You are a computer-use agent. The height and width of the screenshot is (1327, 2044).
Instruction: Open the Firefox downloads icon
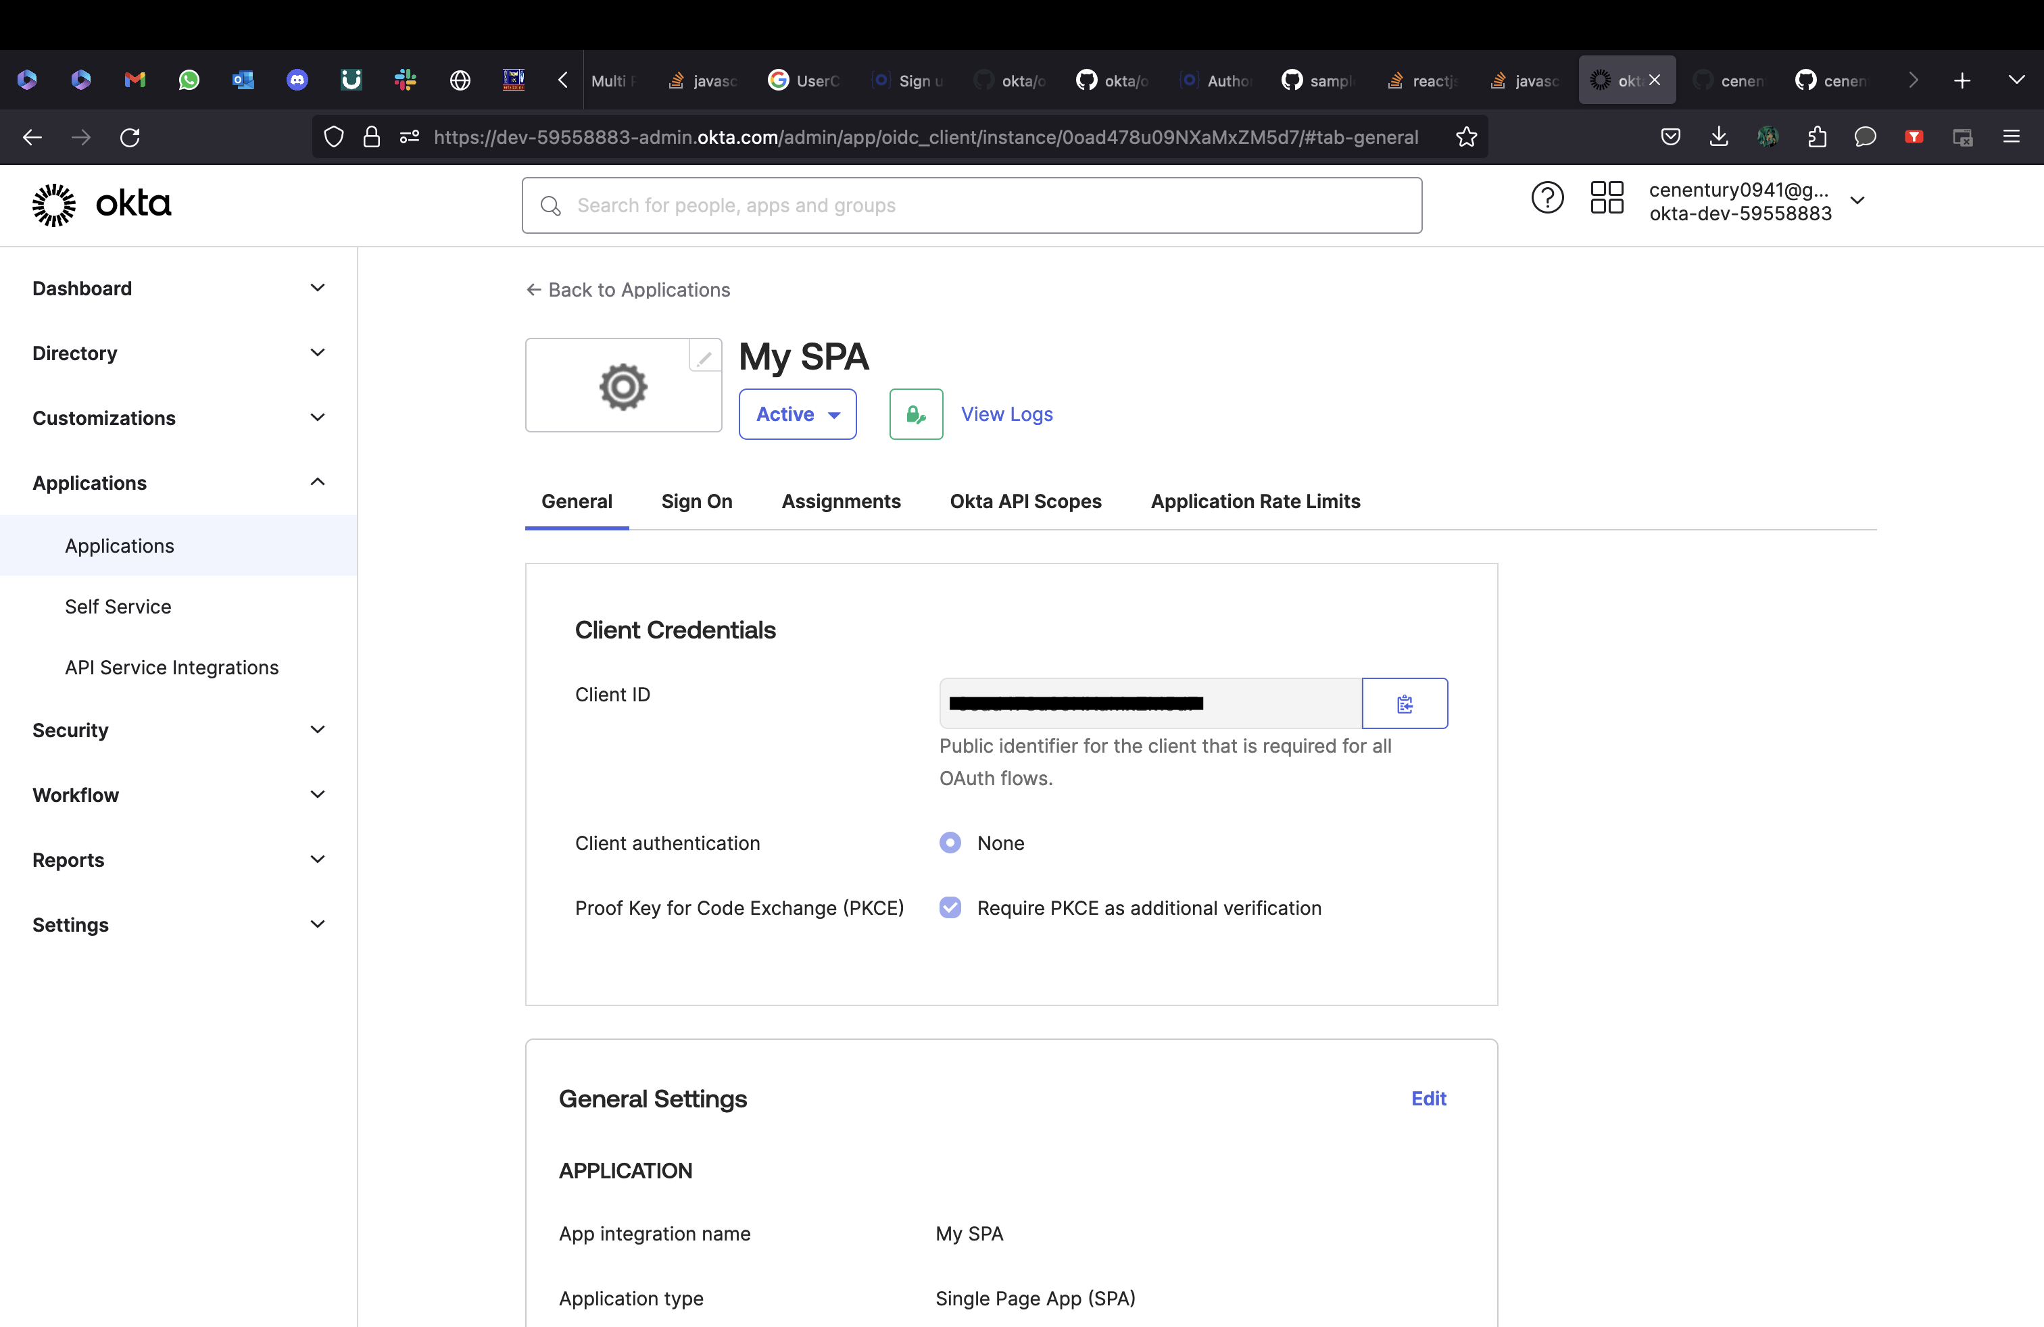1718,137
